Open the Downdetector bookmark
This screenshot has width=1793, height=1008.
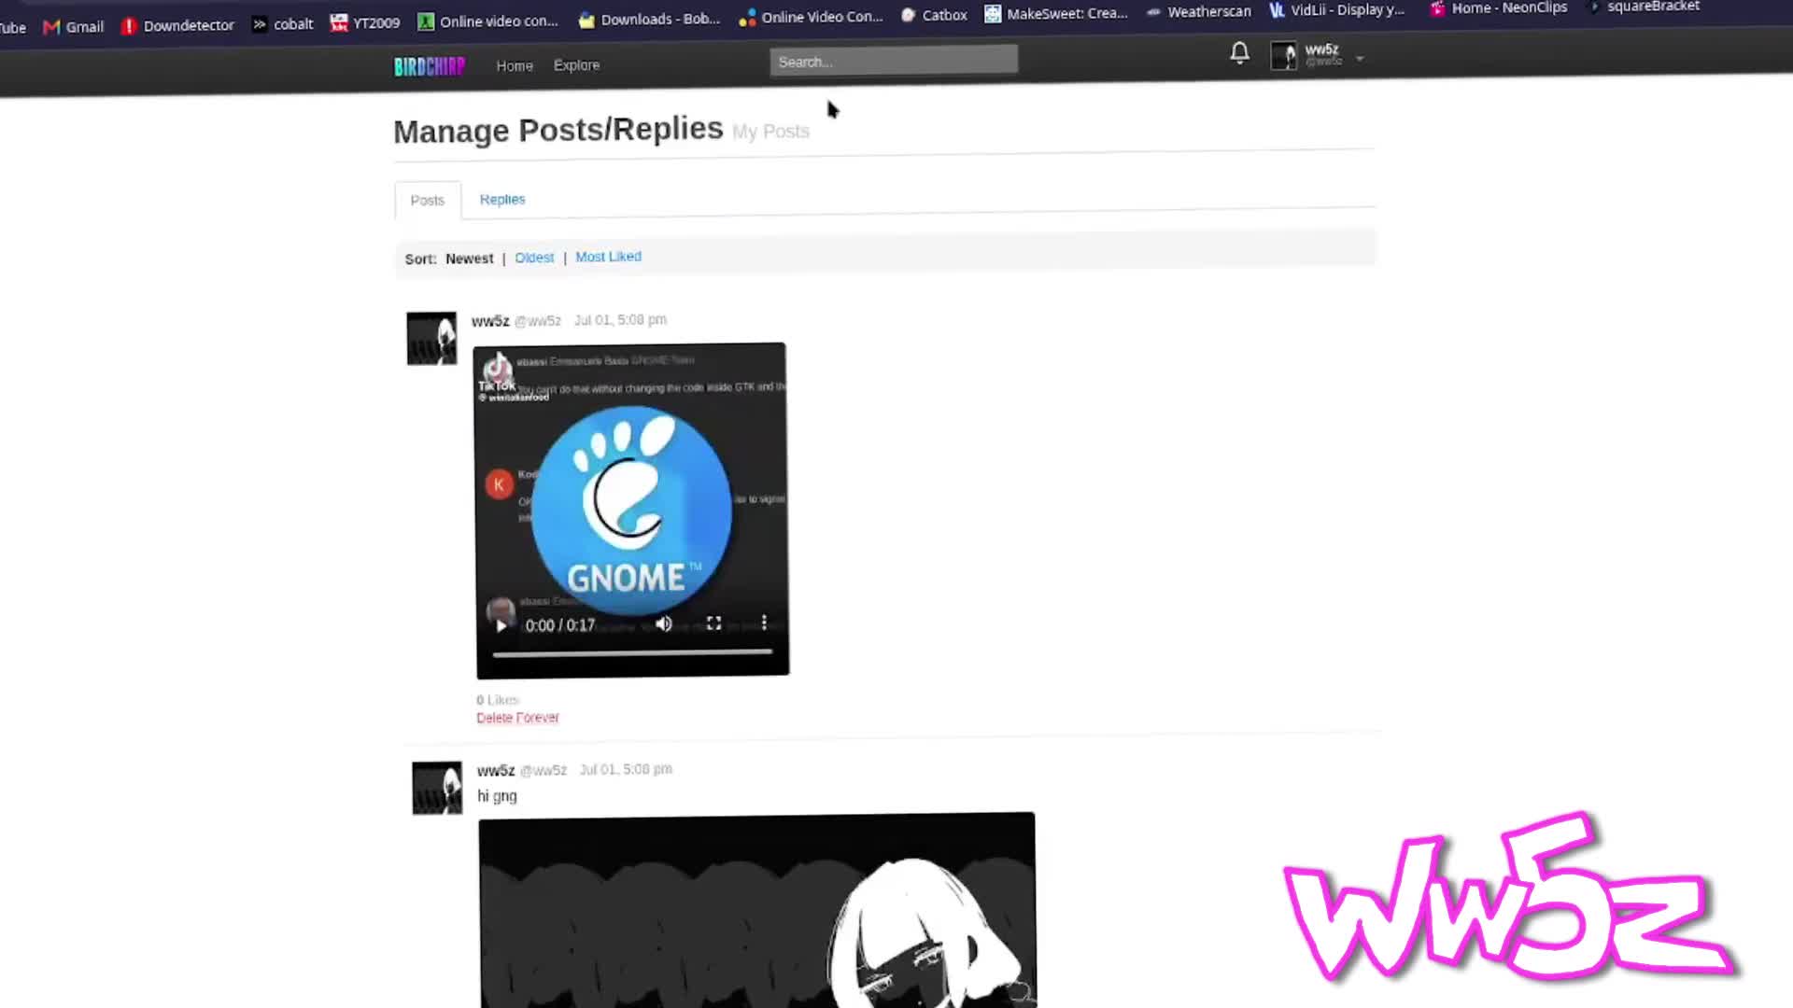(x=177, y=25)
